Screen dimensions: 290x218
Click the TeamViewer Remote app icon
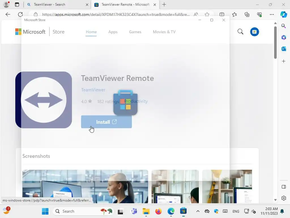44,100
